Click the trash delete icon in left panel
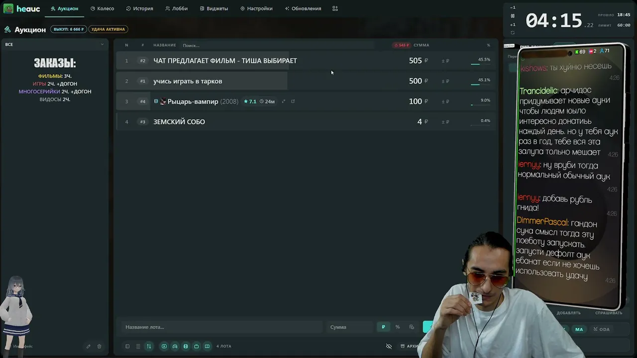The height and width of the screenshot is (358, 637). pos(99,347)
